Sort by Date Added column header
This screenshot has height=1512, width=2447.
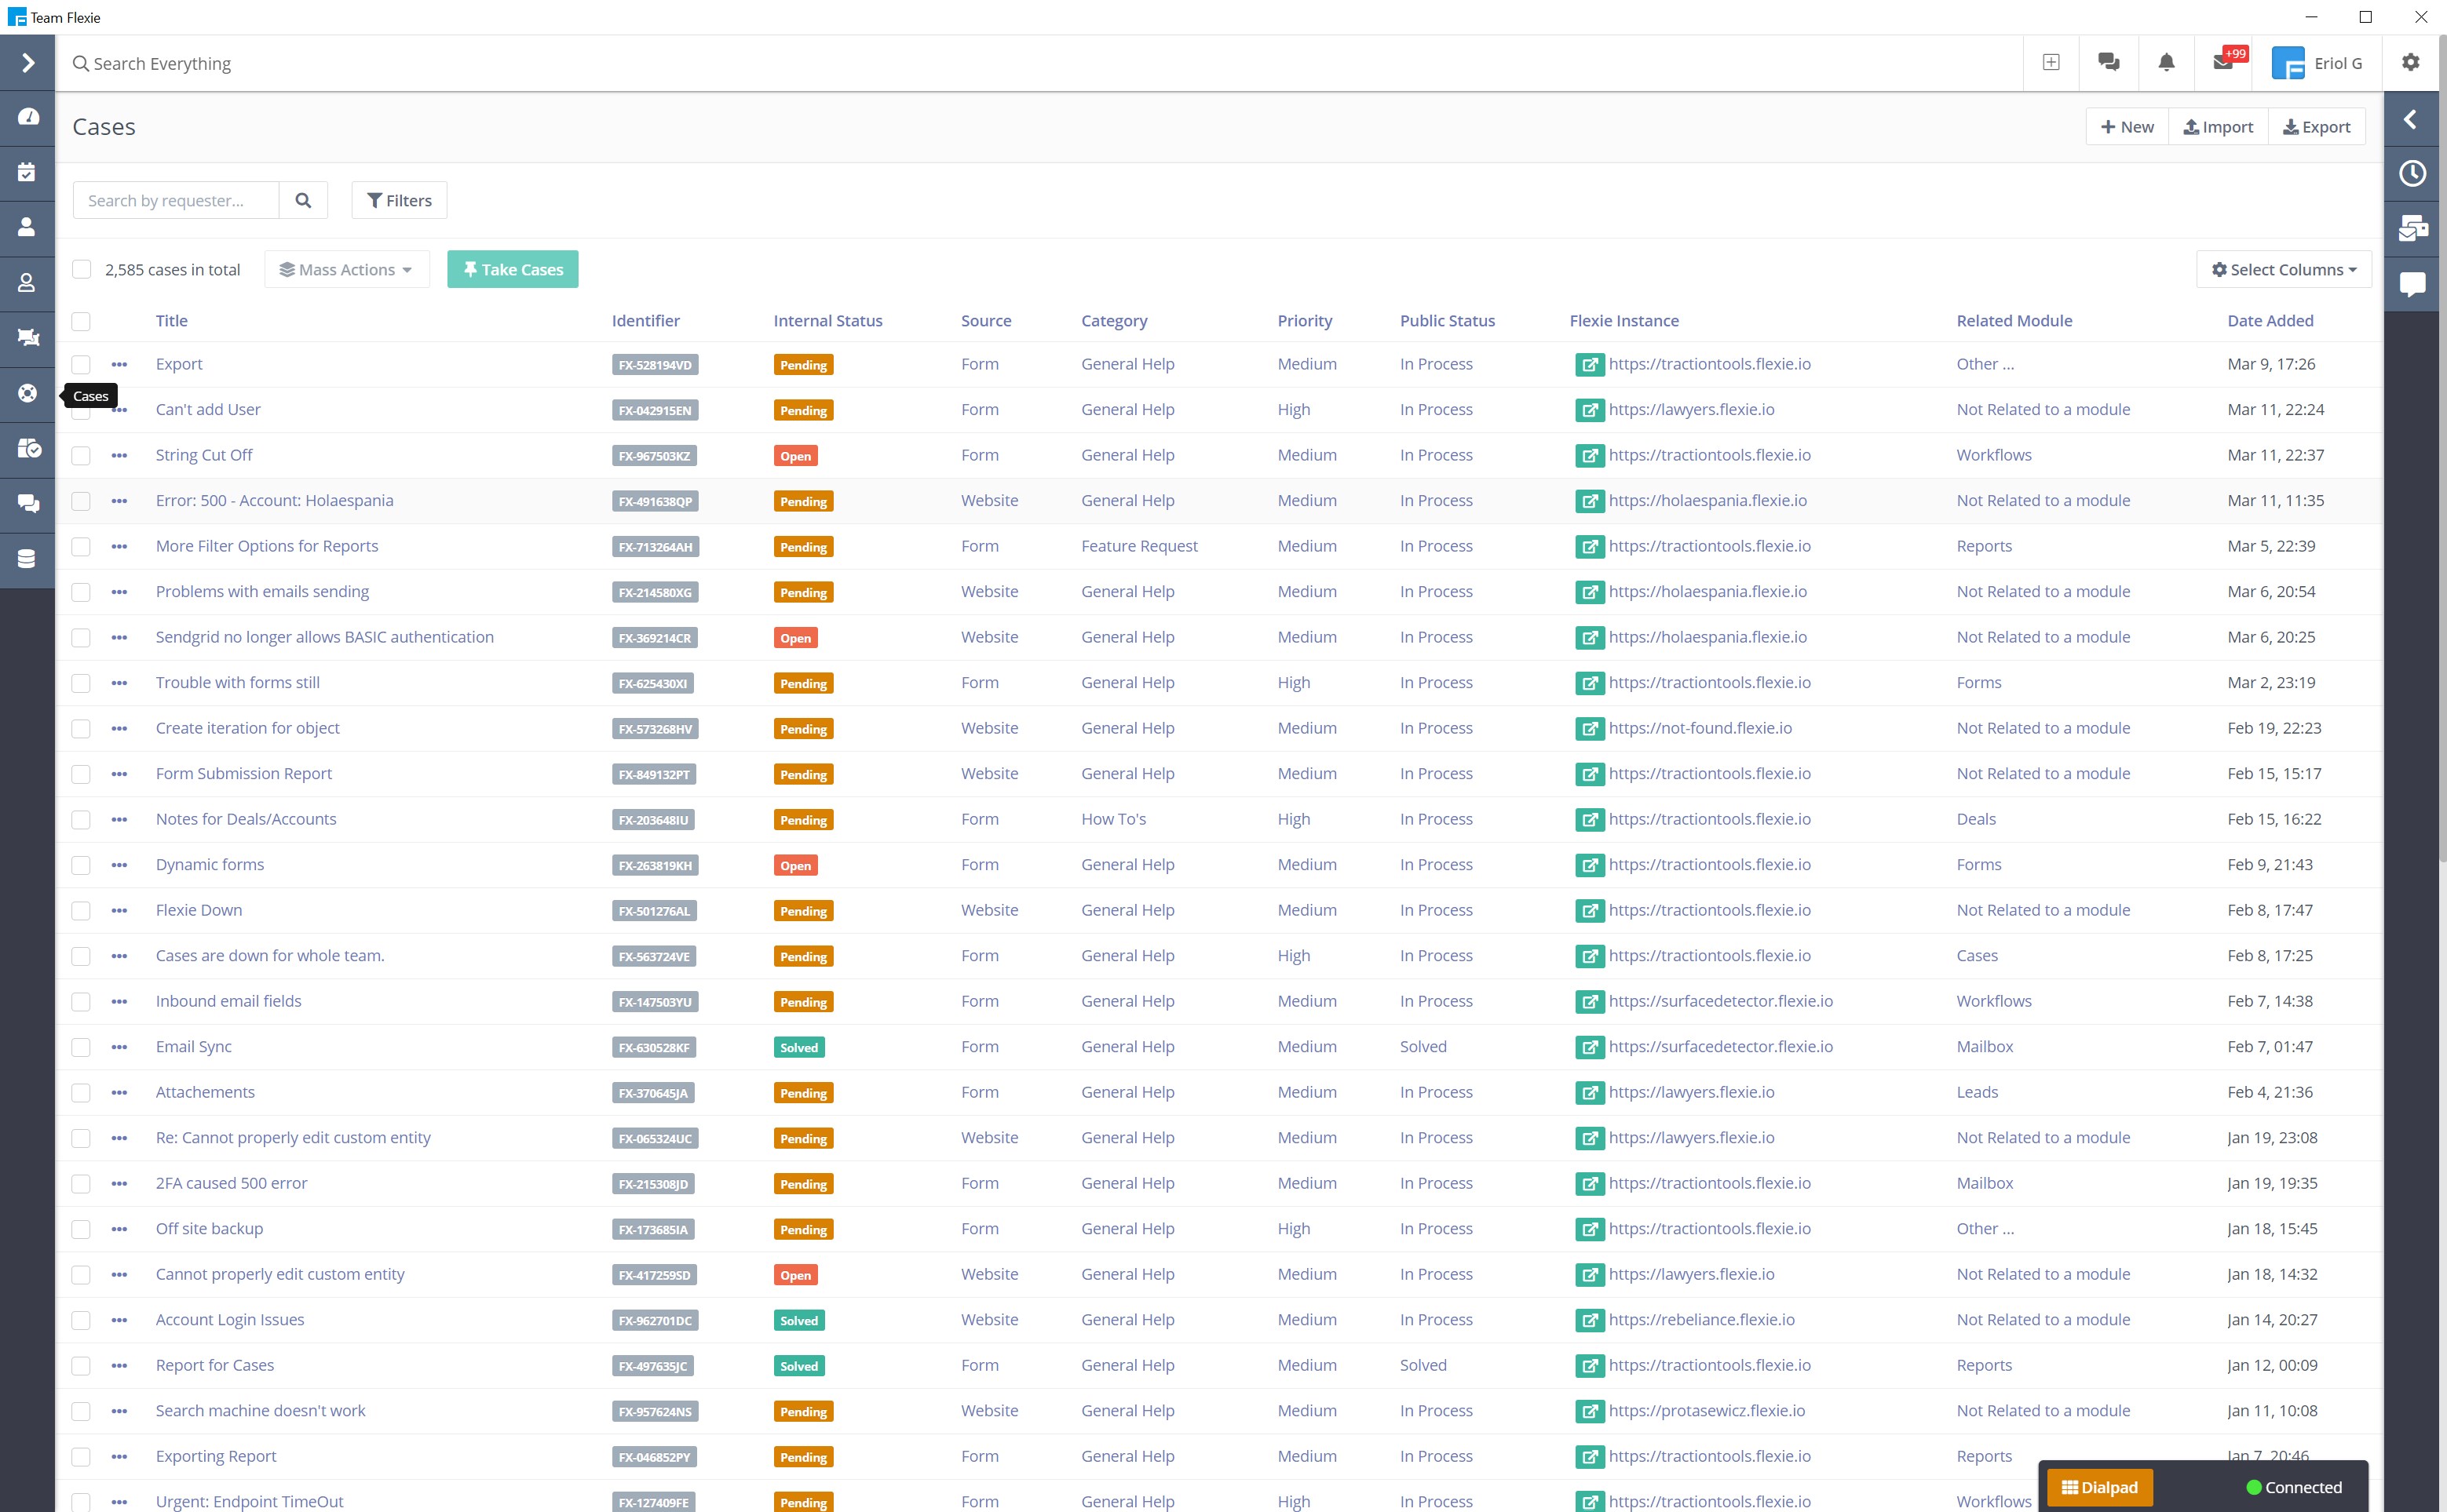click(2269, 321)
